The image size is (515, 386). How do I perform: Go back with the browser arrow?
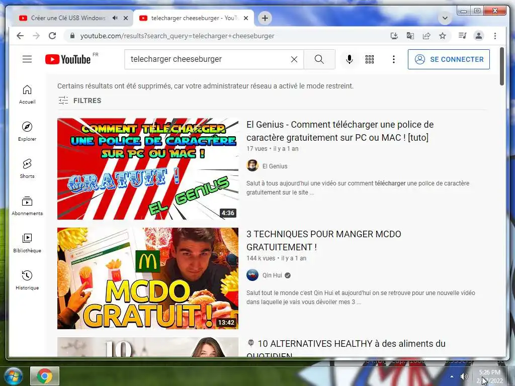click(x=20, y=36)
